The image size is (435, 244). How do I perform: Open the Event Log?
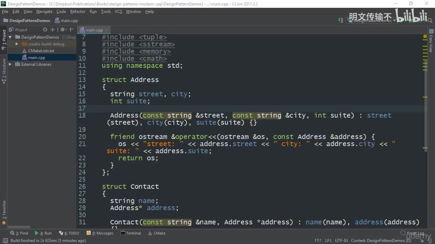point(412,233)
